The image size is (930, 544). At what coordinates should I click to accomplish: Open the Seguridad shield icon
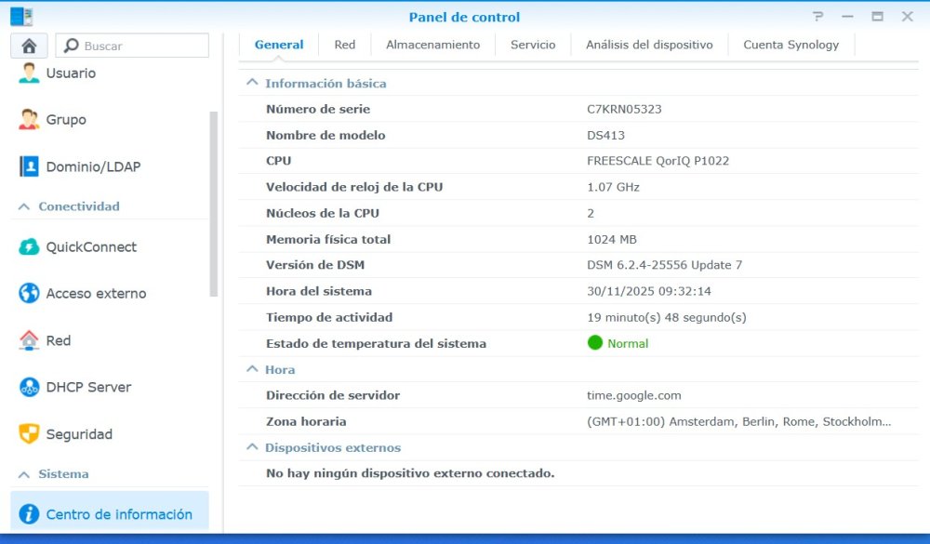(29, 434)
